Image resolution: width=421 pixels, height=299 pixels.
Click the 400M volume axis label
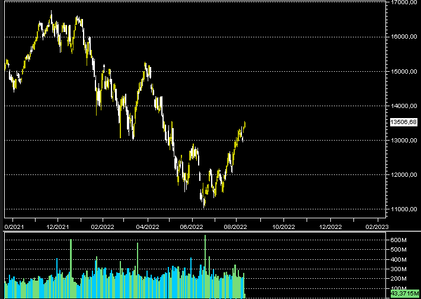(x=398, y=259)
